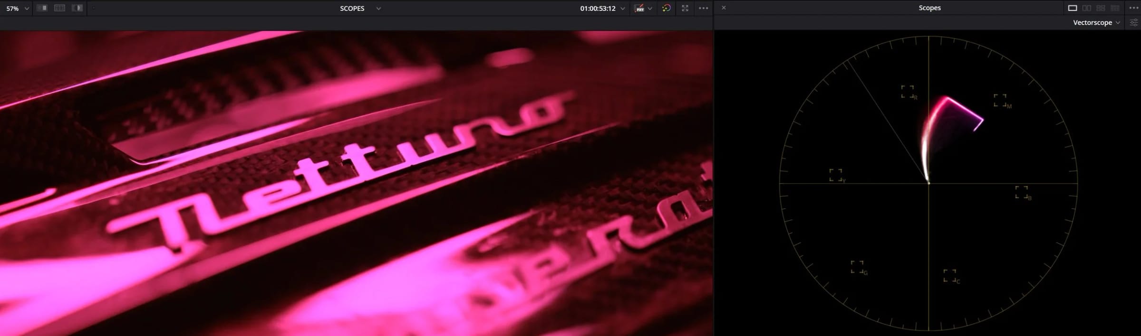Open the Scopes panel three-dot menu
The image size is (1141, 336).
[1134, 8]
